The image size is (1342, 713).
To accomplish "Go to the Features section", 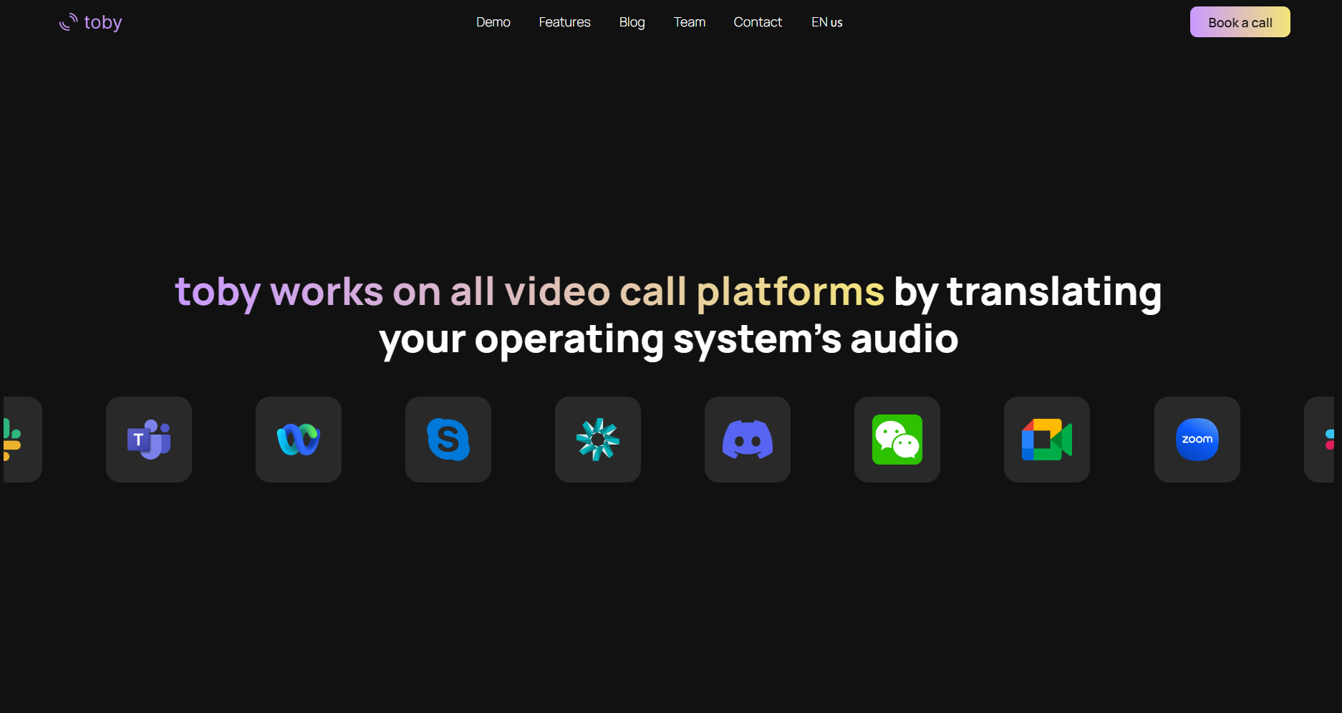I will tap(564, 22).
